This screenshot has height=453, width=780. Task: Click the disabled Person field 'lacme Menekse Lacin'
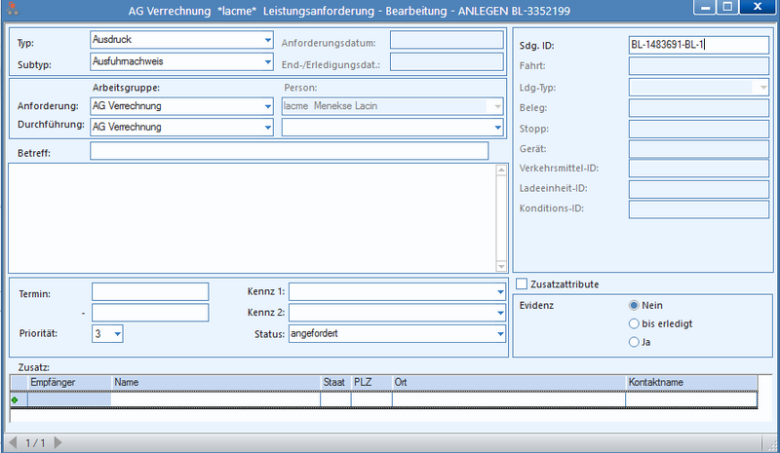[393, 106]
